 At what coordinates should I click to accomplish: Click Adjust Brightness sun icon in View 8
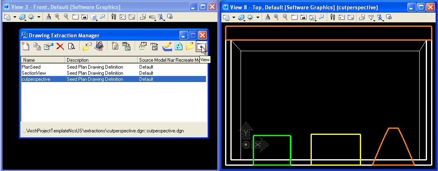pyautogui.click(x=250, y=18)
